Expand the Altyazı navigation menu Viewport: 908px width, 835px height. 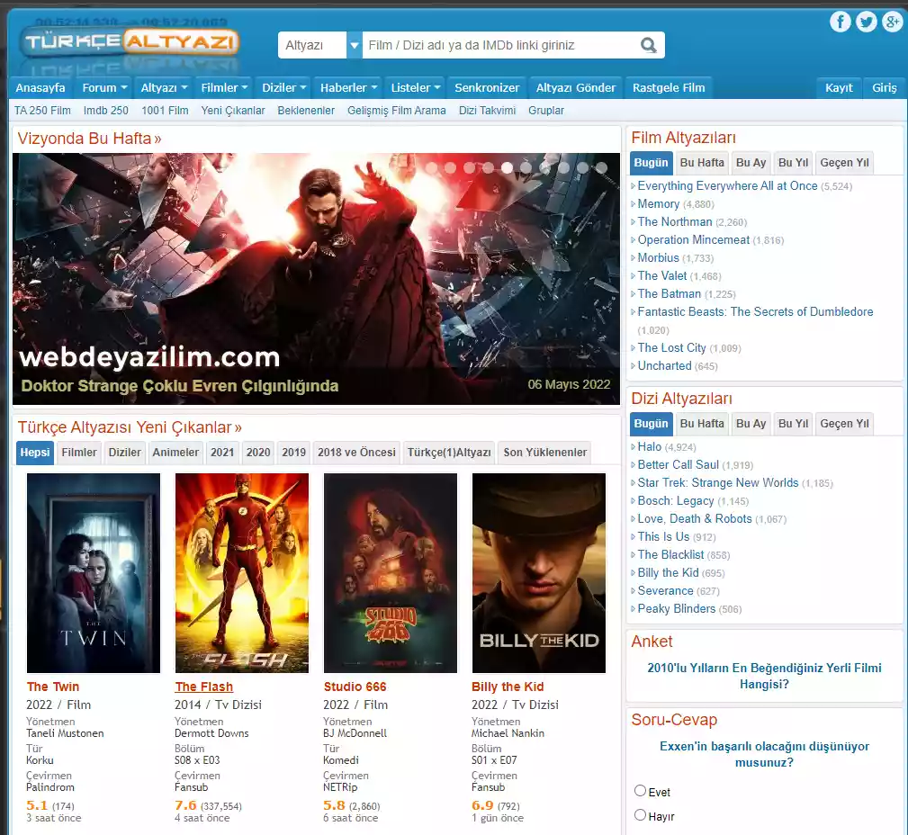[x=164, y=88]
